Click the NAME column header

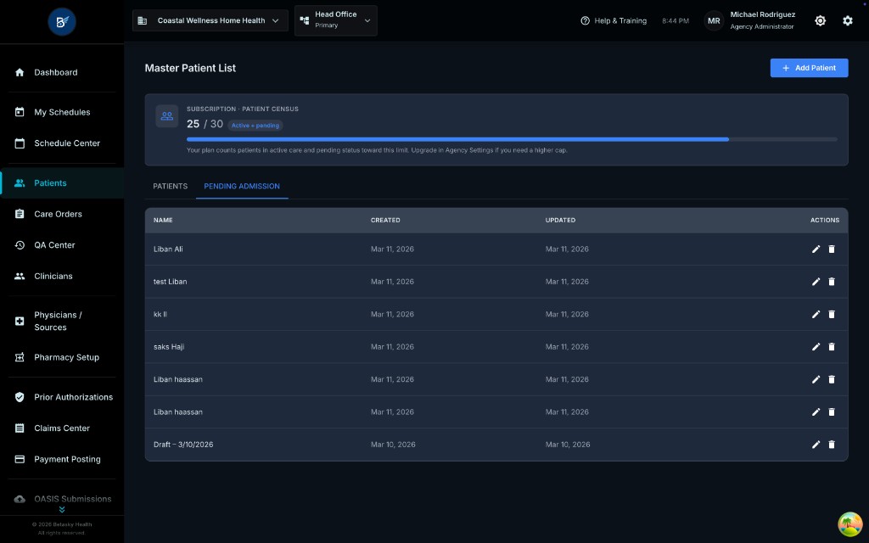pyautogui.click(x=163, y=220)
